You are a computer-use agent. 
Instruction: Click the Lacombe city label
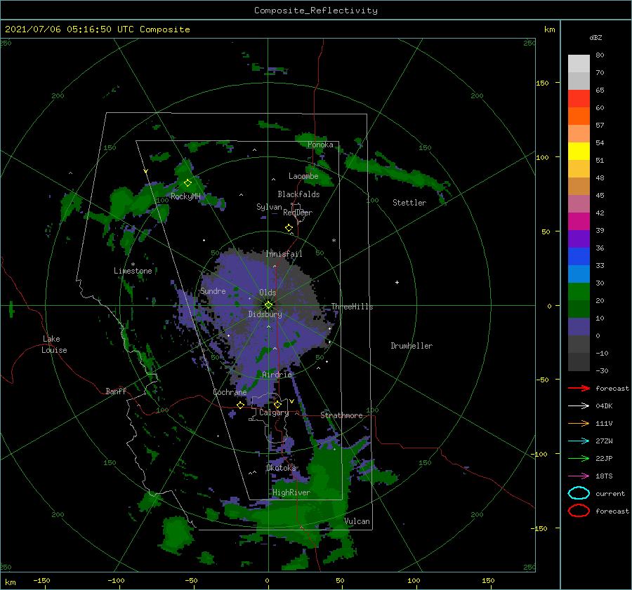click(303, 176)
